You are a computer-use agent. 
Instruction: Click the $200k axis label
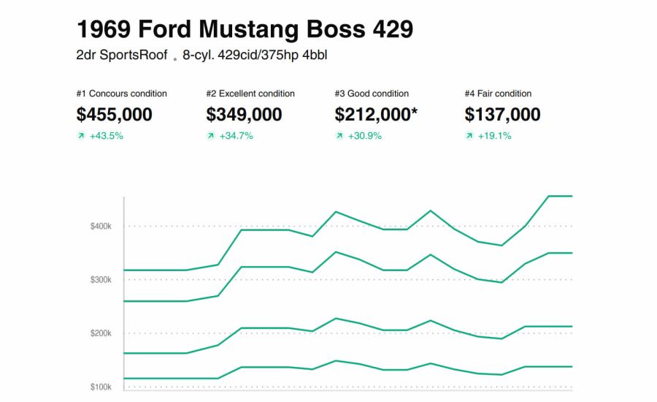point(101,333)
